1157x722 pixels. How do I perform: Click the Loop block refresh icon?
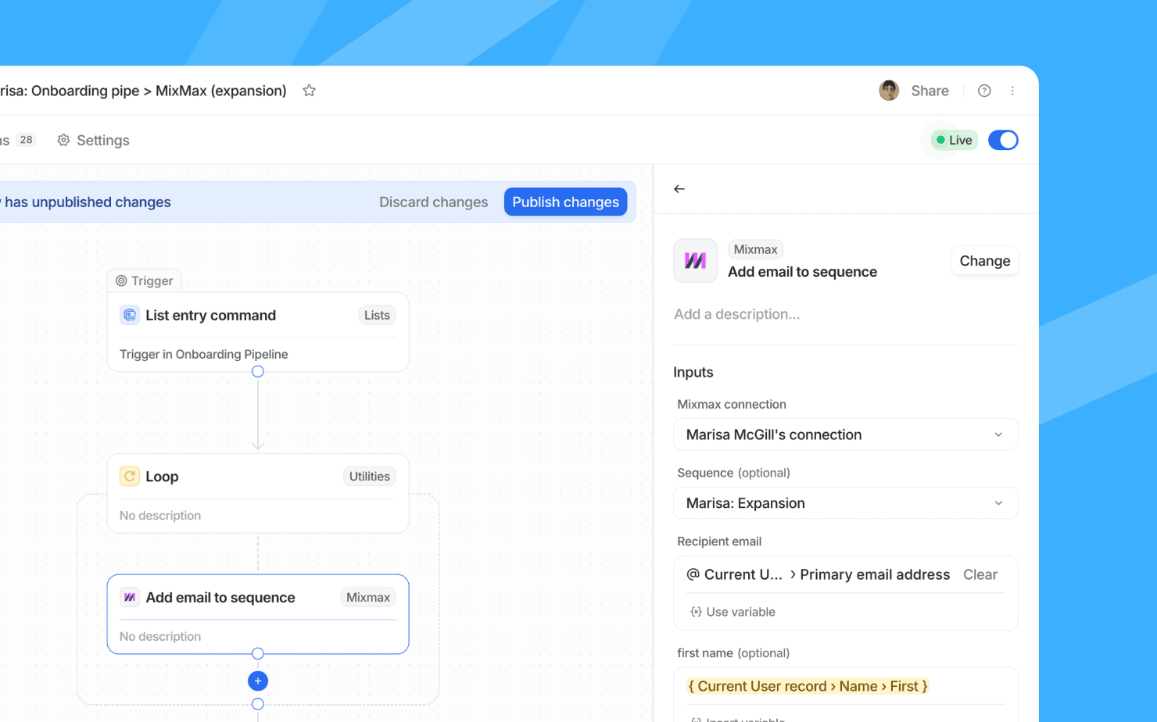[130, 477]
